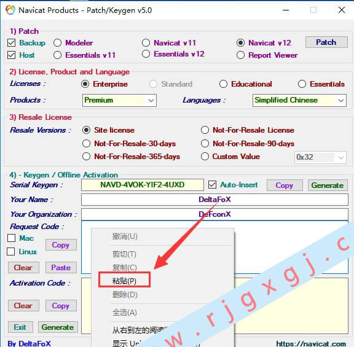Select the Navicat v11 radio button
The image size is (354, 347).
146,42
